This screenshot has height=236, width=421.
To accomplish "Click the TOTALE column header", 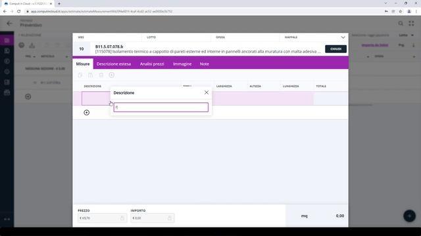I will point(321,86).
